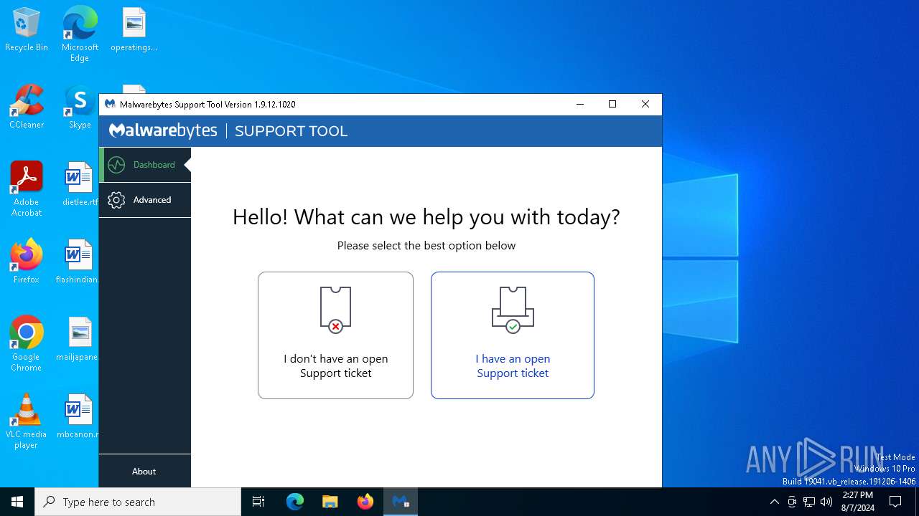Screen dimensions: 919x516
Task: Select the Skype desktop shortcut
Action: pyautogui.click(x=80, y=107)
